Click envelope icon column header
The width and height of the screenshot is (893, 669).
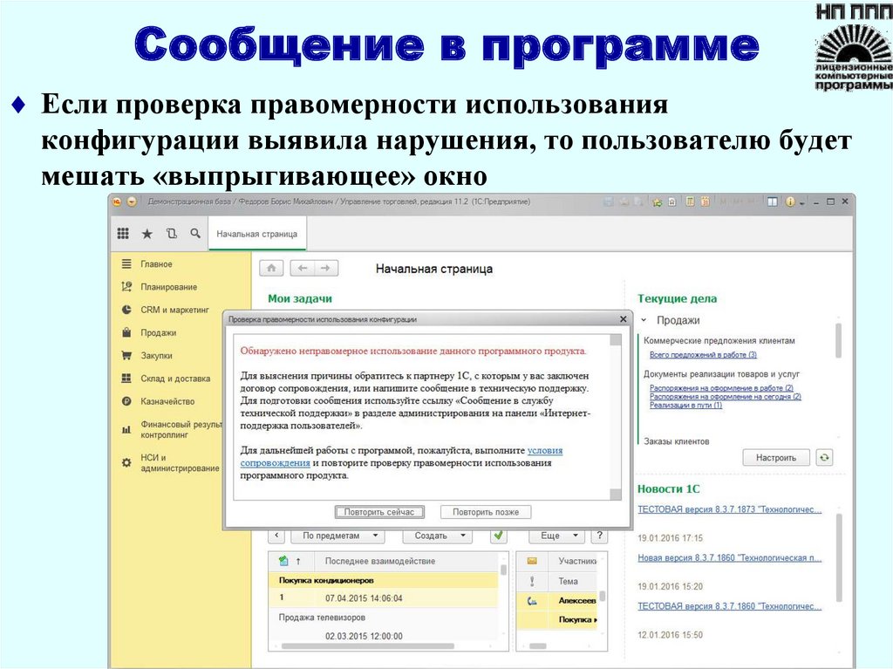pyautogui.click(x=532, y=562)
